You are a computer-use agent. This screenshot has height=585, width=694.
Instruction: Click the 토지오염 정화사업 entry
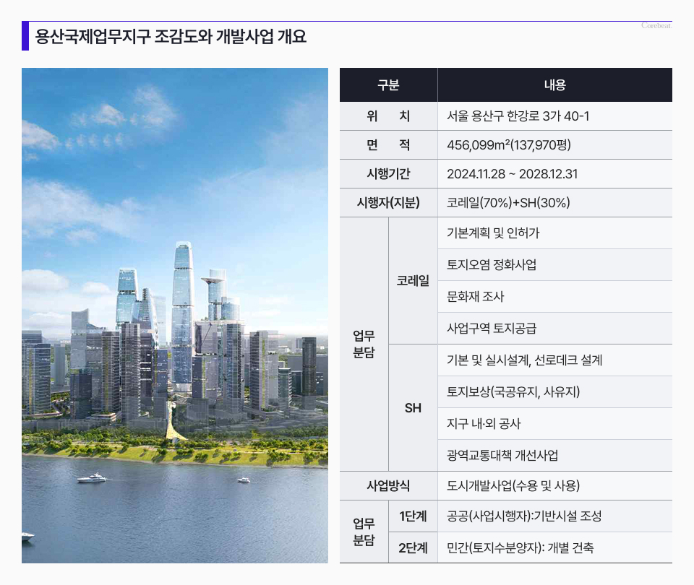[x=492, y=265]
